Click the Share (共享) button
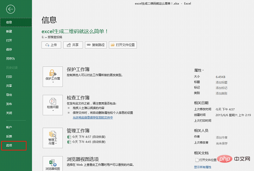Image resolution: width=254 pixels, height=171 pixels. coord(73,45)
